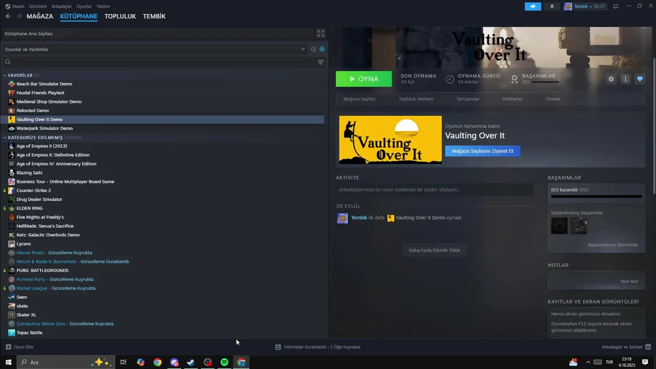
Task: Switch to Big Picture mode icon
Action: 616,6
